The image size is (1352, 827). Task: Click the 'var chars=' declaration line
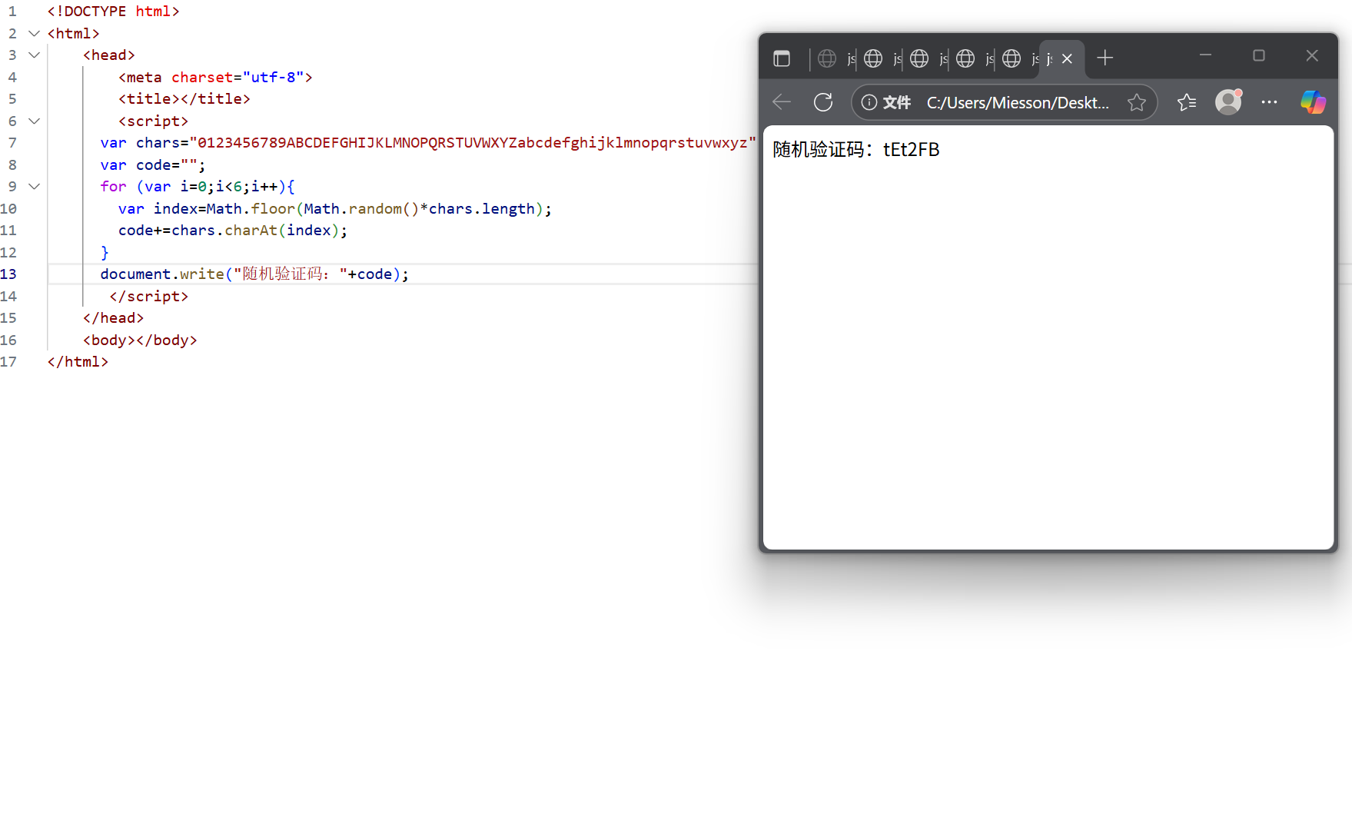(x=428, y=142)
